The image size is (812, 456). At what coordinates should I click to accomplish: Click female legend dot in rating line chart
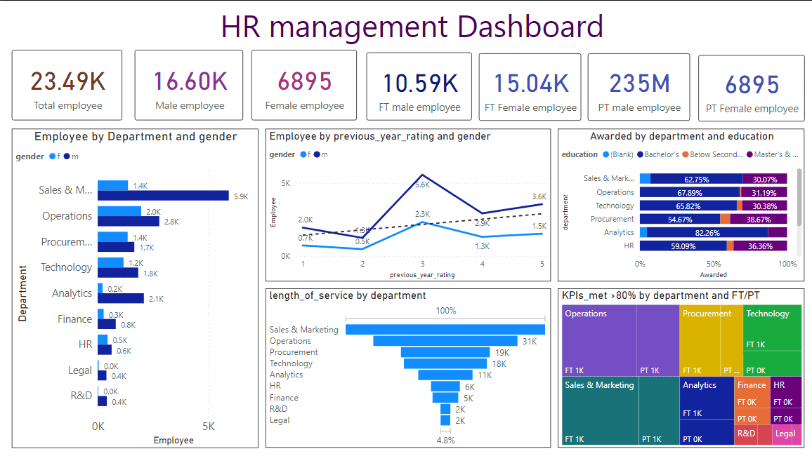pyautogui.click(x=303, y=154)
